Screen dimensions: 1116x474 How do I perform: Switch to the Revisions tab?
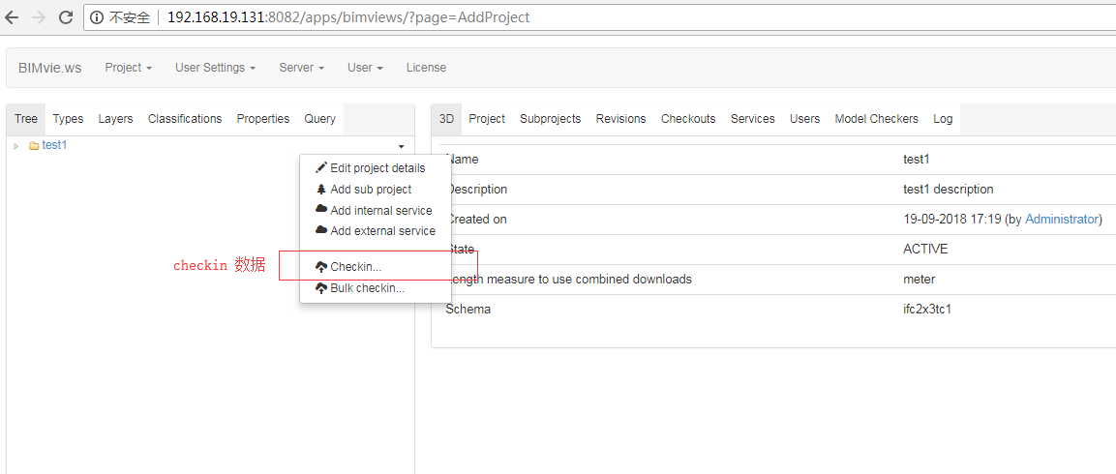620,119
